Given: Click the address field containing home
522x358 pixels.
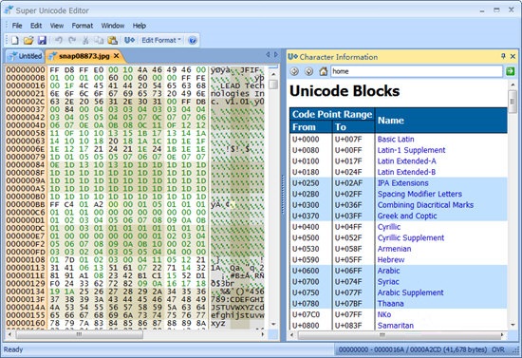Looking at the screenshot, I should tap(416, 71).
